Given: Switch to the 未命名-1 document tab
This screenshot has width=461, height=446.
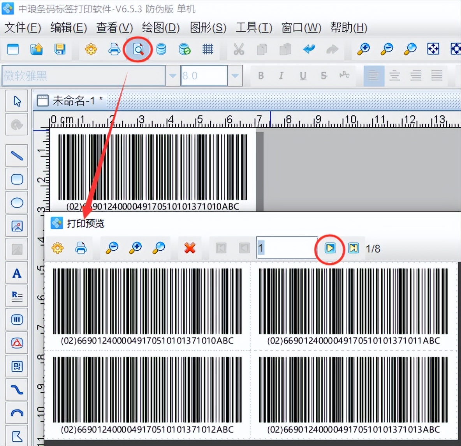Looking at the screenshot, I should coord(70,101).
